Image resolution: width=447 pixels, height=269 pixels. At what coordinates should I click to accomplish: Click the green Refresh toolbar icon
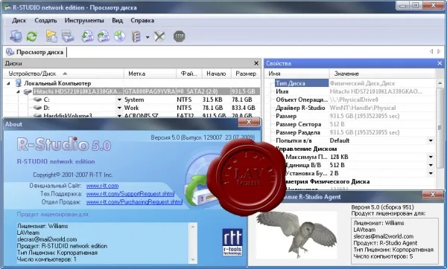point(32,36)
